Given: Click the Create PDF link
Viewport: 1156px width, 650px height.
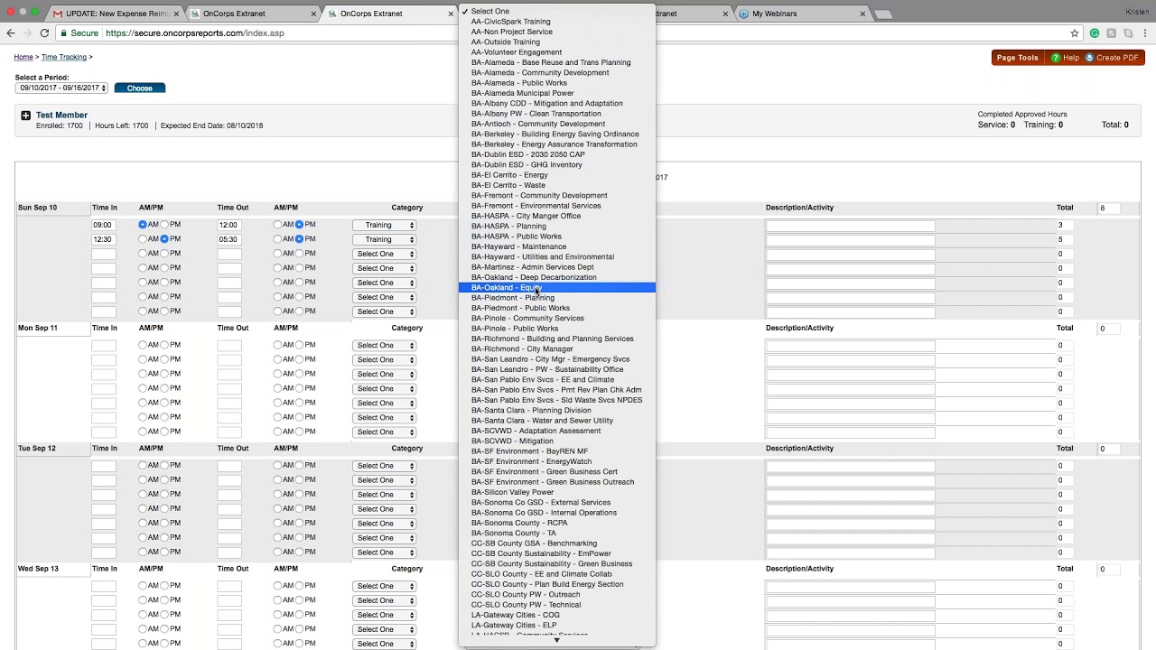Looking at the screenshot, I should [1118, 58].
